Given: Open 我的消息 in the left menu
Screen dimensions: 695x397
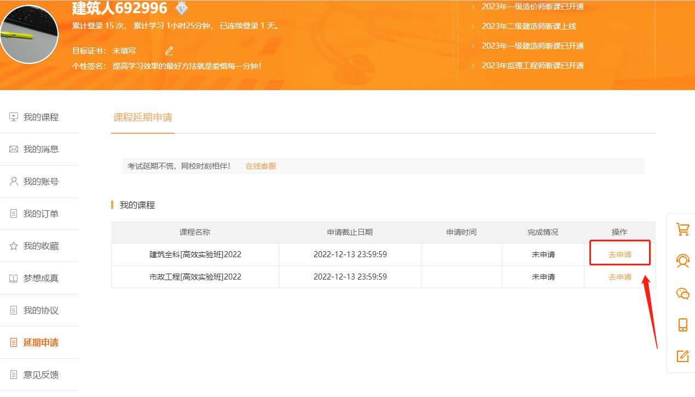Looking at the screenshot, I should [x=40, y=149].
